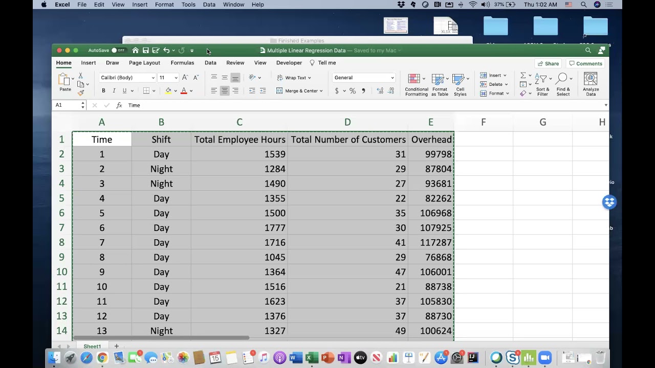The width and height of the screenshot is (655, 368).
Task: Toggle Top Align vertical alignment
Action: pos(214,78)
